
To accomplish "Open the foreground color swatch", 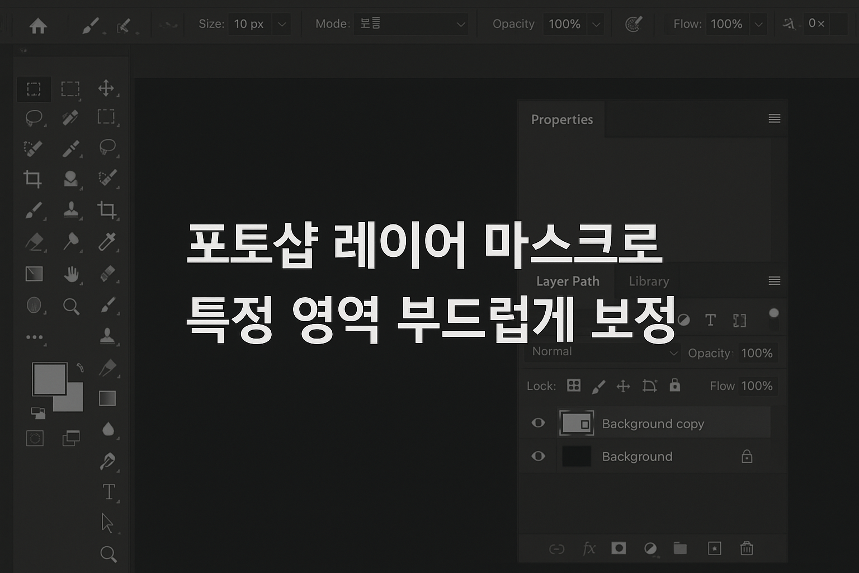I will 50,379.
